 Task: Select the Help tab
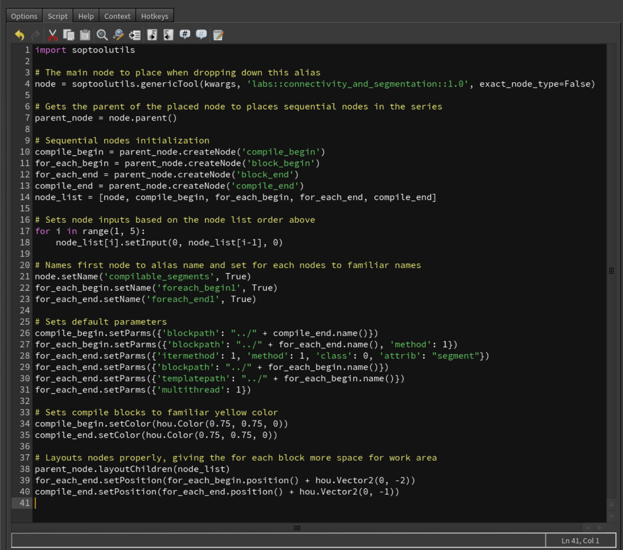tap(86, 16)
